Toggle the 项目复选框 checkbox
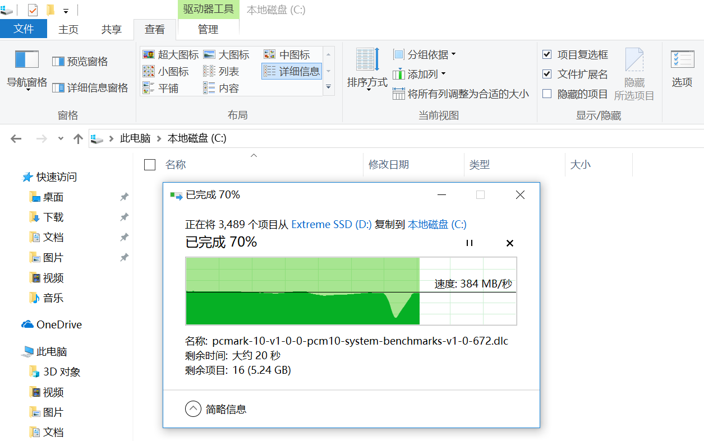This screenshot has height=441, width=704. (x=547, y=54)
